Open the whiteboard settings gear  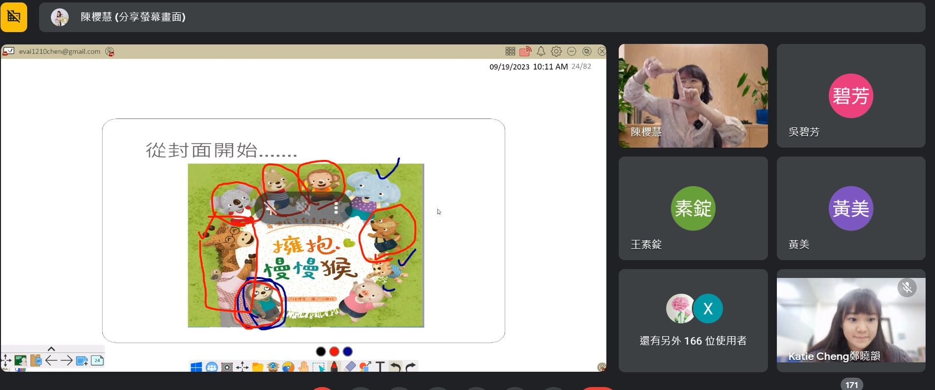click(556, 51)
